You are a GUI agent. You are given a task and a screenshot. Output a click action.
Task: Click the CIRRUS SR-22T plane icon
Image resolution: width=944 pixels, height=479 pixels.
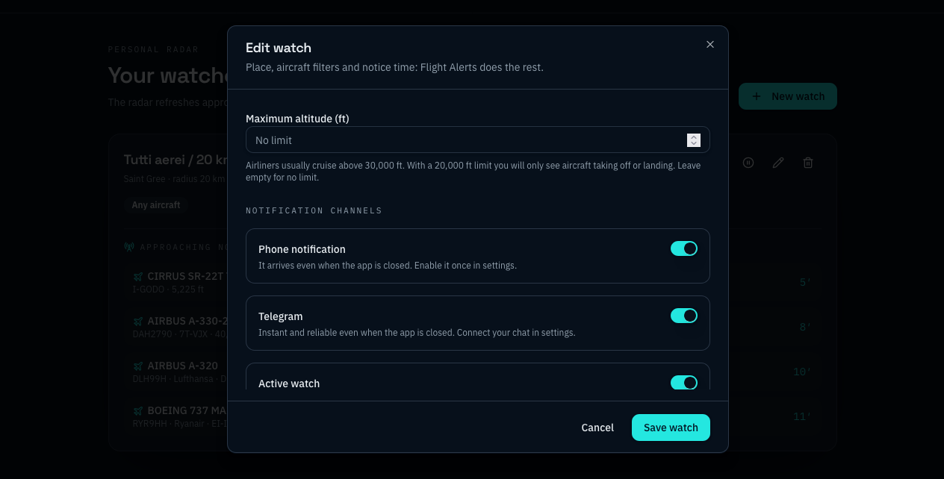coord(138,276)
